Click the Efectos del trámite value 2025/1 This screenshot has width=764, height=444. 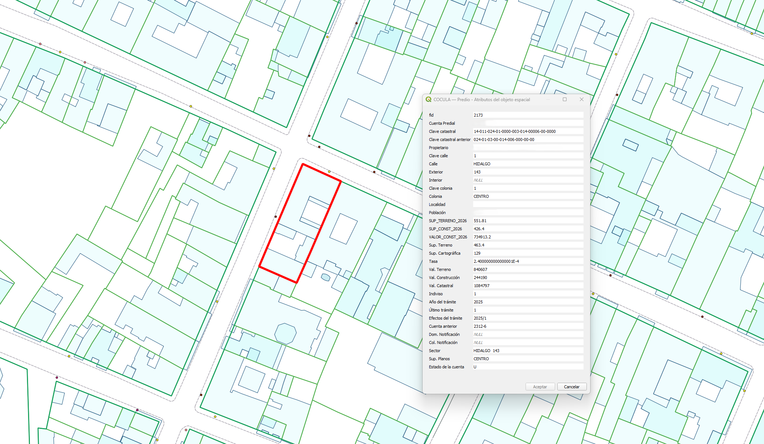(528, 318)
